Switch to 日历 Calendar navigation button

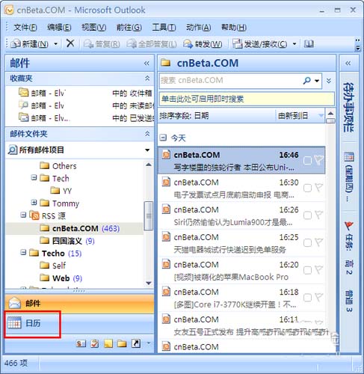(x=80, y=323)
